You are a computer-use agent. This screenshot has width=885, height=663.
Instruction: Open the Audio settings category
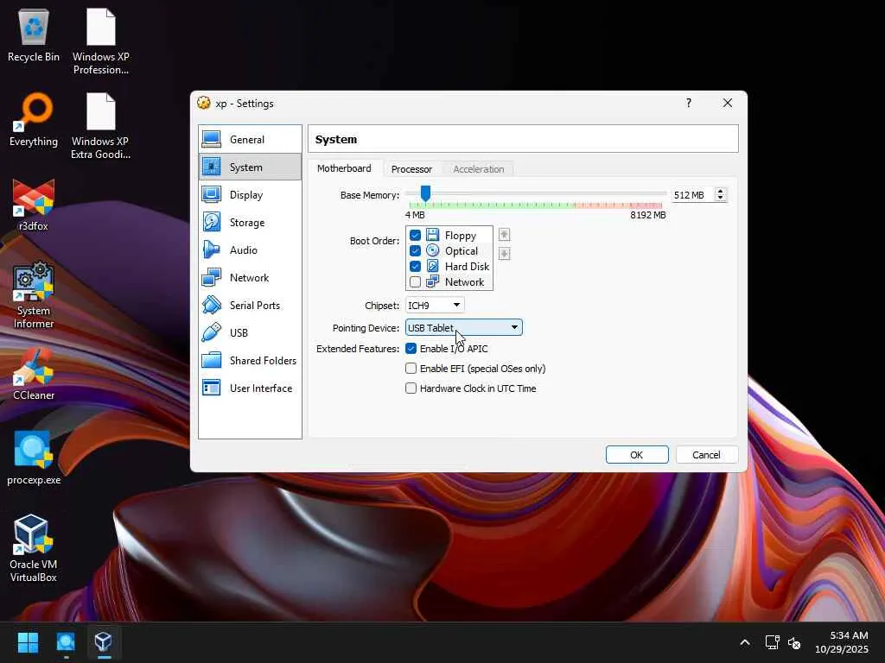tap(250, 249)
